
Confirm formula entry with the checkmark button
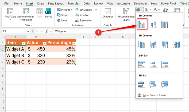42,31
